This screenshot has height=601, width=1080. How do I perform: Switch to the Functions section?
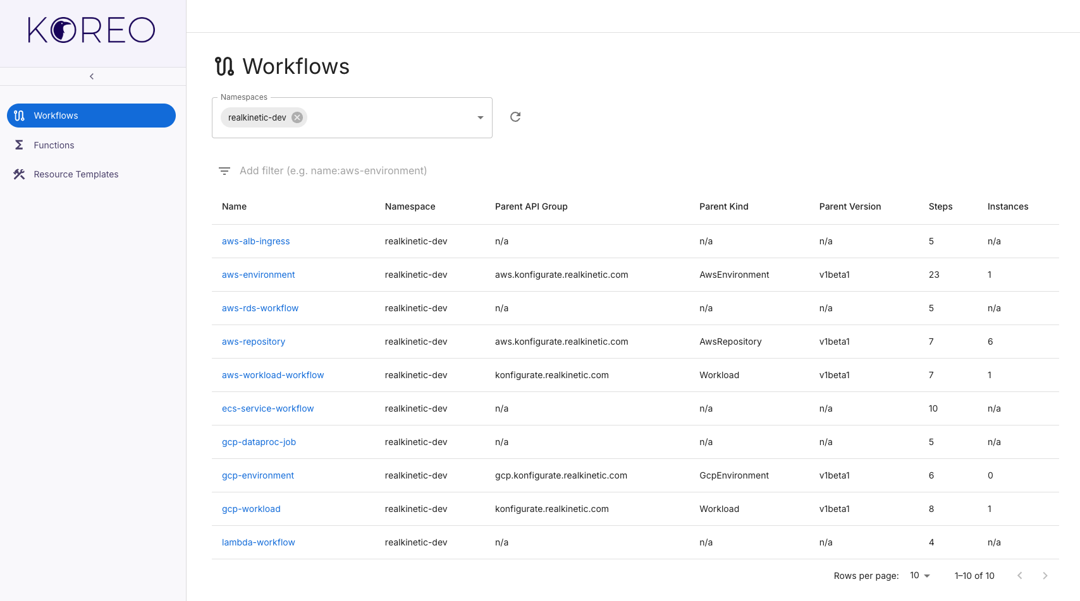tap(53, 145)
